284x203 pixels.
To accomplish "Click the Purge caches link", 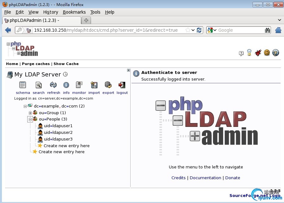I will pos(36,64).
